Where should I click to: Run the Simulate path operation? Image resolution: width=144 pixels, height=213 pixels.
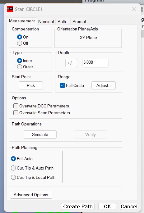coord(40,134)
